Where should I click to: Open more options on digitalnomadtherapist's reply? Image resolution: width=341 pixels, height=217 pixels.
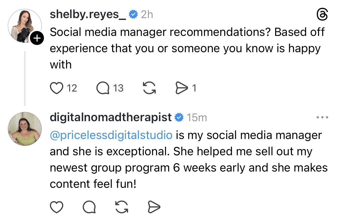click(x=322, y=118)
